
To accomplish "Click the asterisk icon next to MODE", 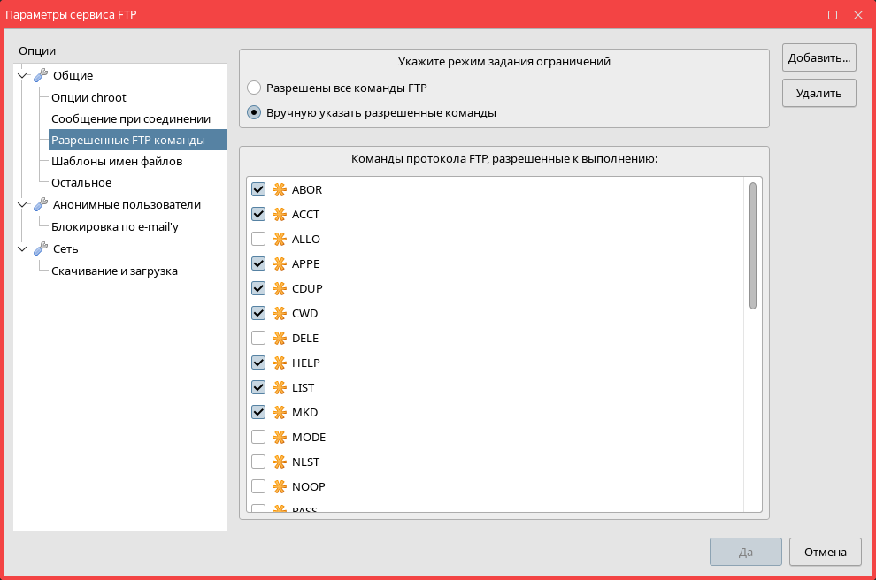I will point(280,438).
